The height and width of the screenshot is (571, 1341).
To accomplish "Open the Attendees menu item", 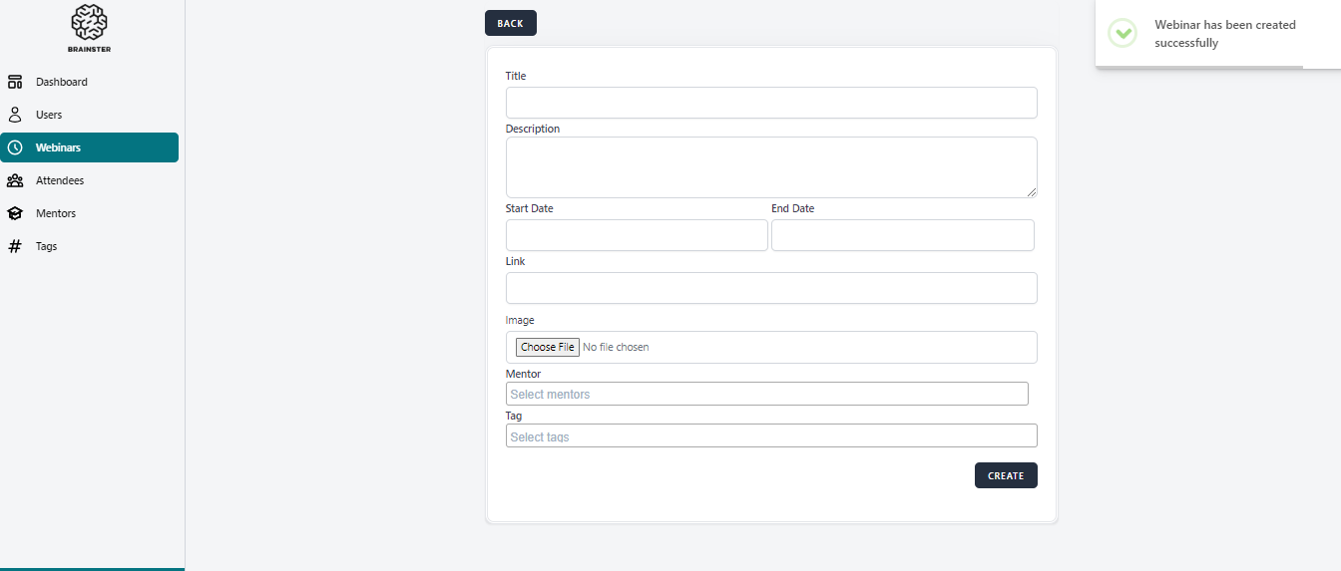I will pyautogui.click(x=60, y=180).
